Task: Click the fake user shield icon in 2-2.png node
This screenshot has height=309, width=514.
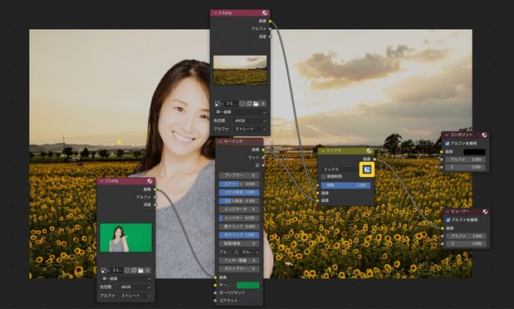Action: [x=242, y=104]
